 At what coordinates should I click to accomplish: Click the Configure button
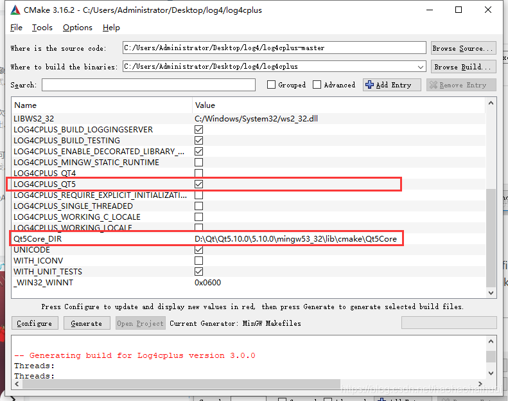coord(35,323)
